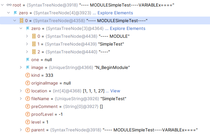Expand the parent SyntaxTreeNode entry
The image size is (210, 134).
tap(21, 130)
